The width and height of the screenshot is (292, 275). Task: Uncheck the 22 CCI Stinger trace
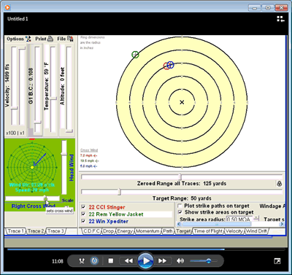click(x=83, y=207)
